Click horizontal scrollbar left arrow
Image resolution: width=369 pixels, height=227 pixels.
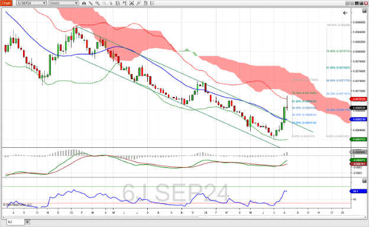[4, 217]
